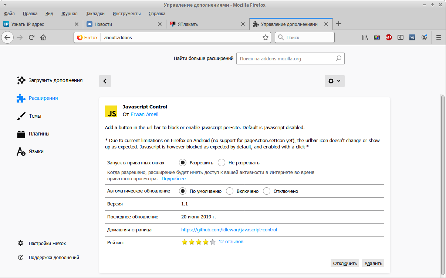This screenshot has width=446, height=278.
Task: Open the Home page icon
Action: pos(43,37)
